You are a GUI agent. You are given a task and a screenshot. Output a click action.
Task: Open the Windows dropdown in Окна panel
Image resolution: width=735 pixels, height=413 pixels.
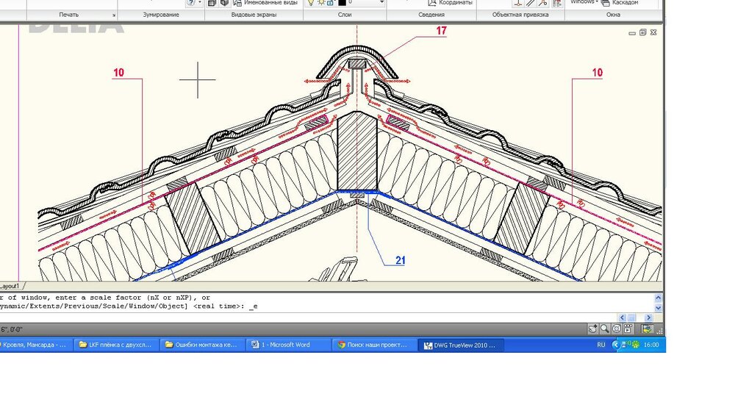pos(585,2)
